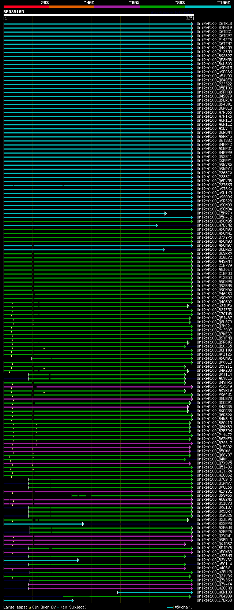Select label UniRef100_P12853
Viewport: 234px width, 610px height.
[x=214, y=278]
